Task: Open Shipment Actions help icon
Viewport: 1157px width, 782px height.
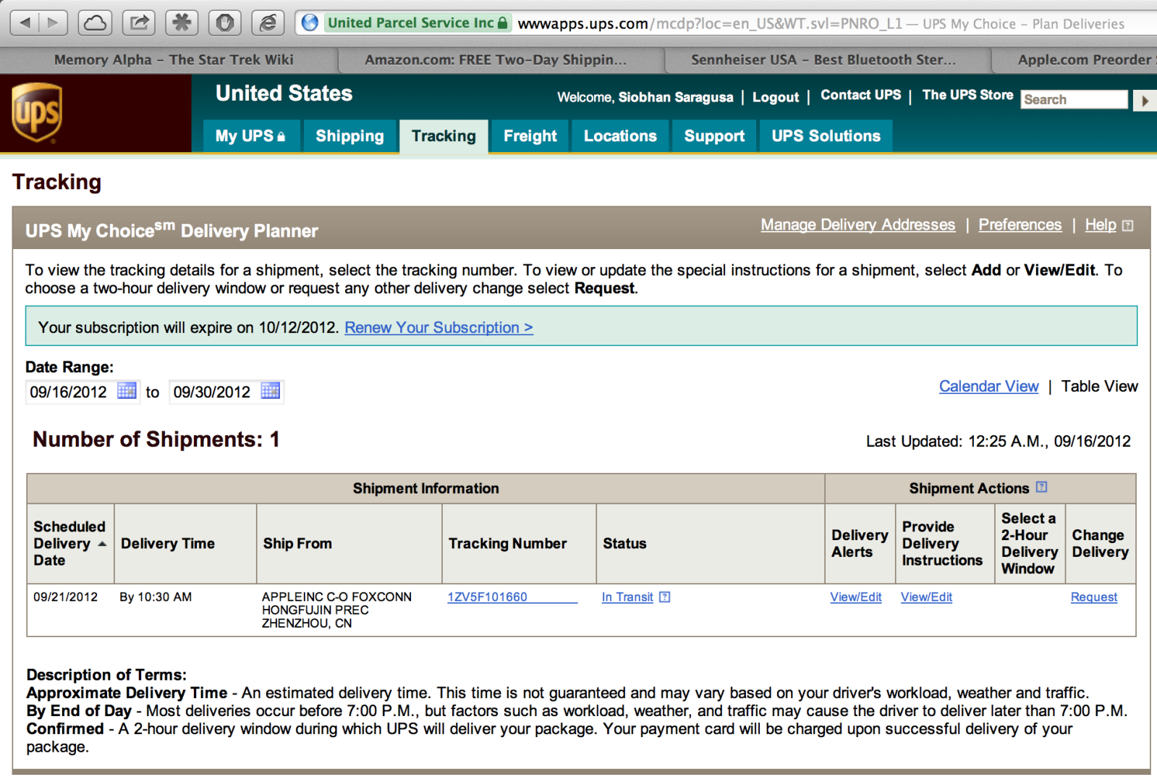Action: pos(1041,487)
